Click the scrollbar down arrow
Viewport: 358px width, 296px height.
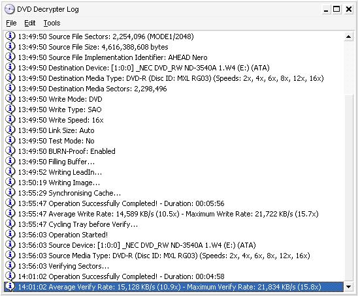click(x=348, y=287)
